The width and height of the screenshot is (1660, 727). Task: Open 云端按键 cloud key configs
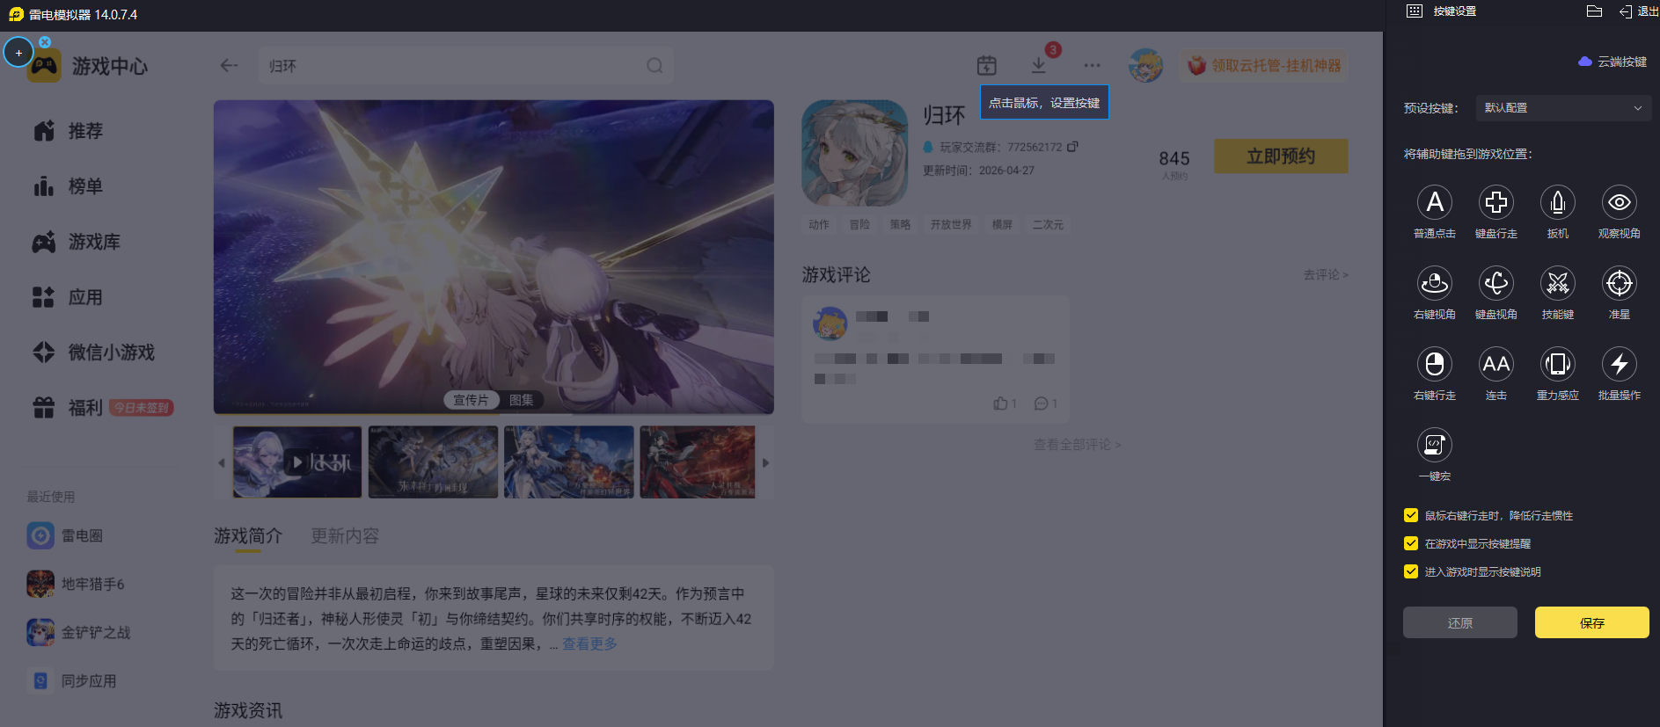(1612, 62)
